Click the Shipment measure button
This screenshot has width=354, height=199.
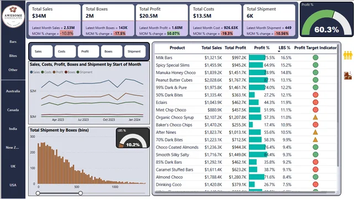pos(135,51)
